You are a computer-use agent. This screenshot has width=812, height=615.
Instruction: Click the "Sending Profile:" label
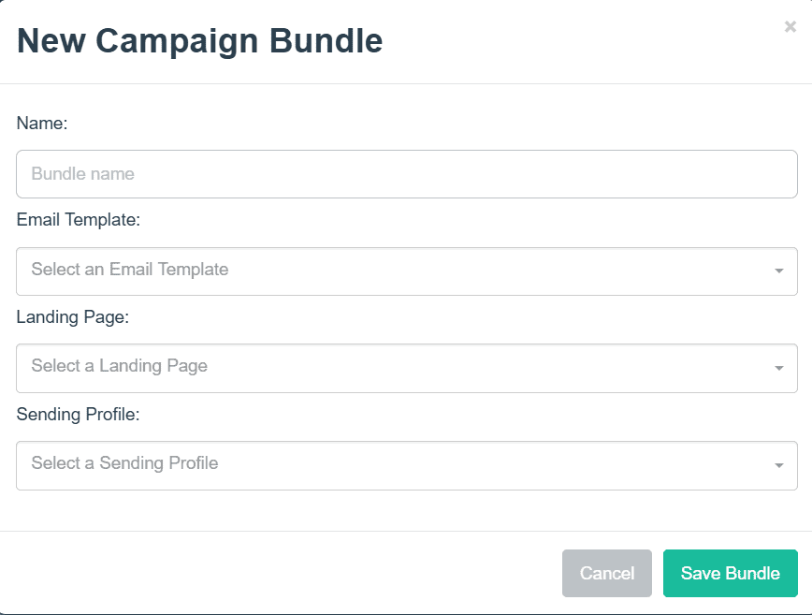[78, 414]
